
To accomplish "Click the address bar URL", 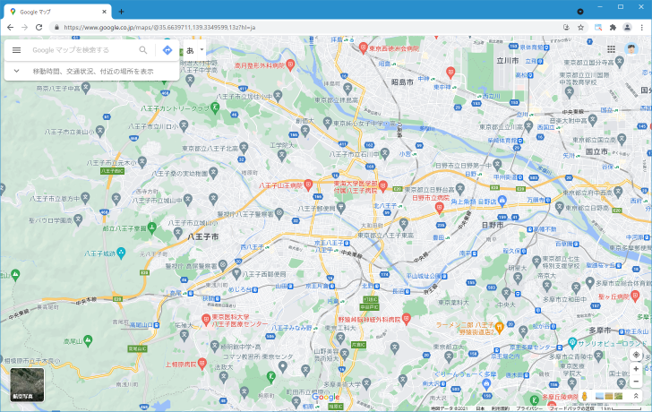I will click(x=159, y=28).
